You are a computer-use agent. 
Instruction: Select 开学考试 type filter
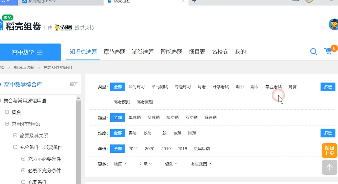point(221,87)
